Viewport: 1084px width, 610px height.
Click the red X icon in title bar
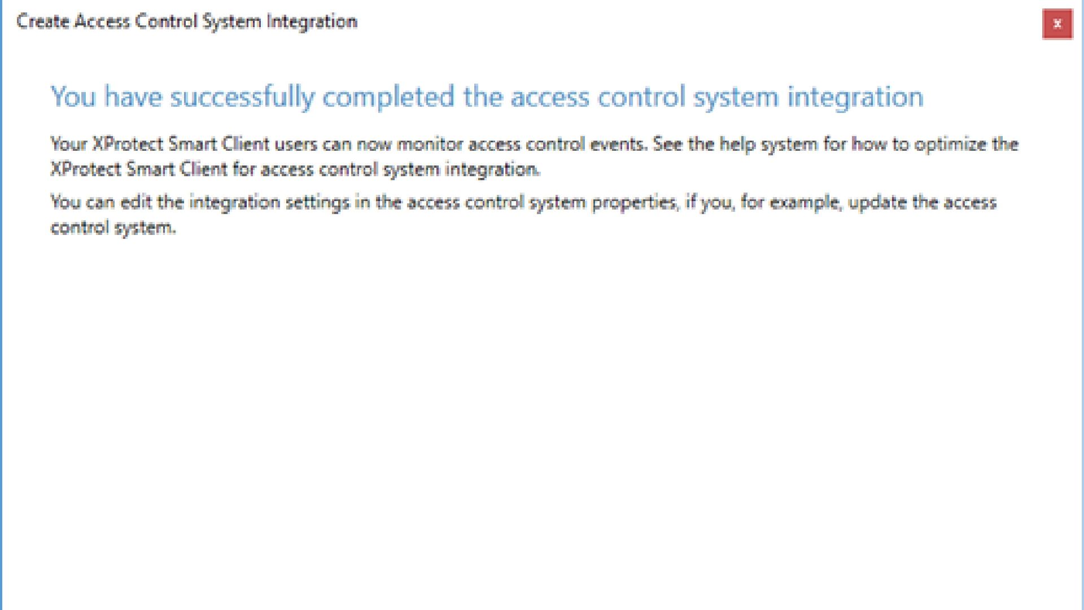(1057, 24)
